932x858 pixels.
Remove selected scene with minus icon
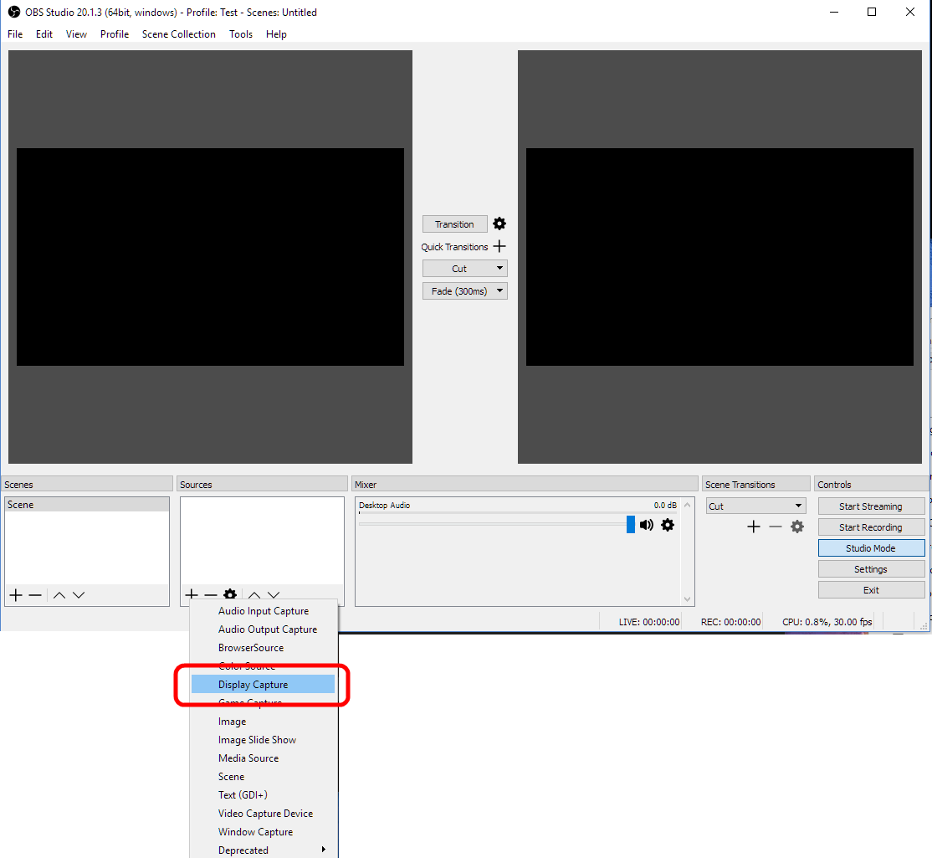35,594
